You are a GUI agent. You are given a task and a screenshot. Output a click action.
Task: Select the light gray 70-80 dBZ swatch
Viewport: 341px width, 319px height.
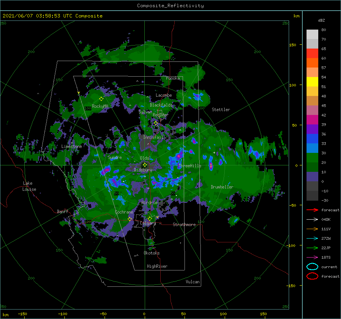[x=312, y=35]
